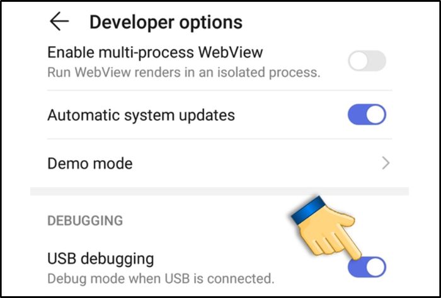Screen dimensions: 441x298
Task: Switch off the USB debugging toggle
Action: point(367,266)
